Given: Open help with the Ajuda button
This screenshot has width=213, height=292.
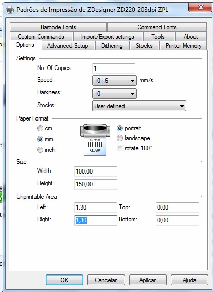Looking at the screenshot, I should (x=189, y=280).
